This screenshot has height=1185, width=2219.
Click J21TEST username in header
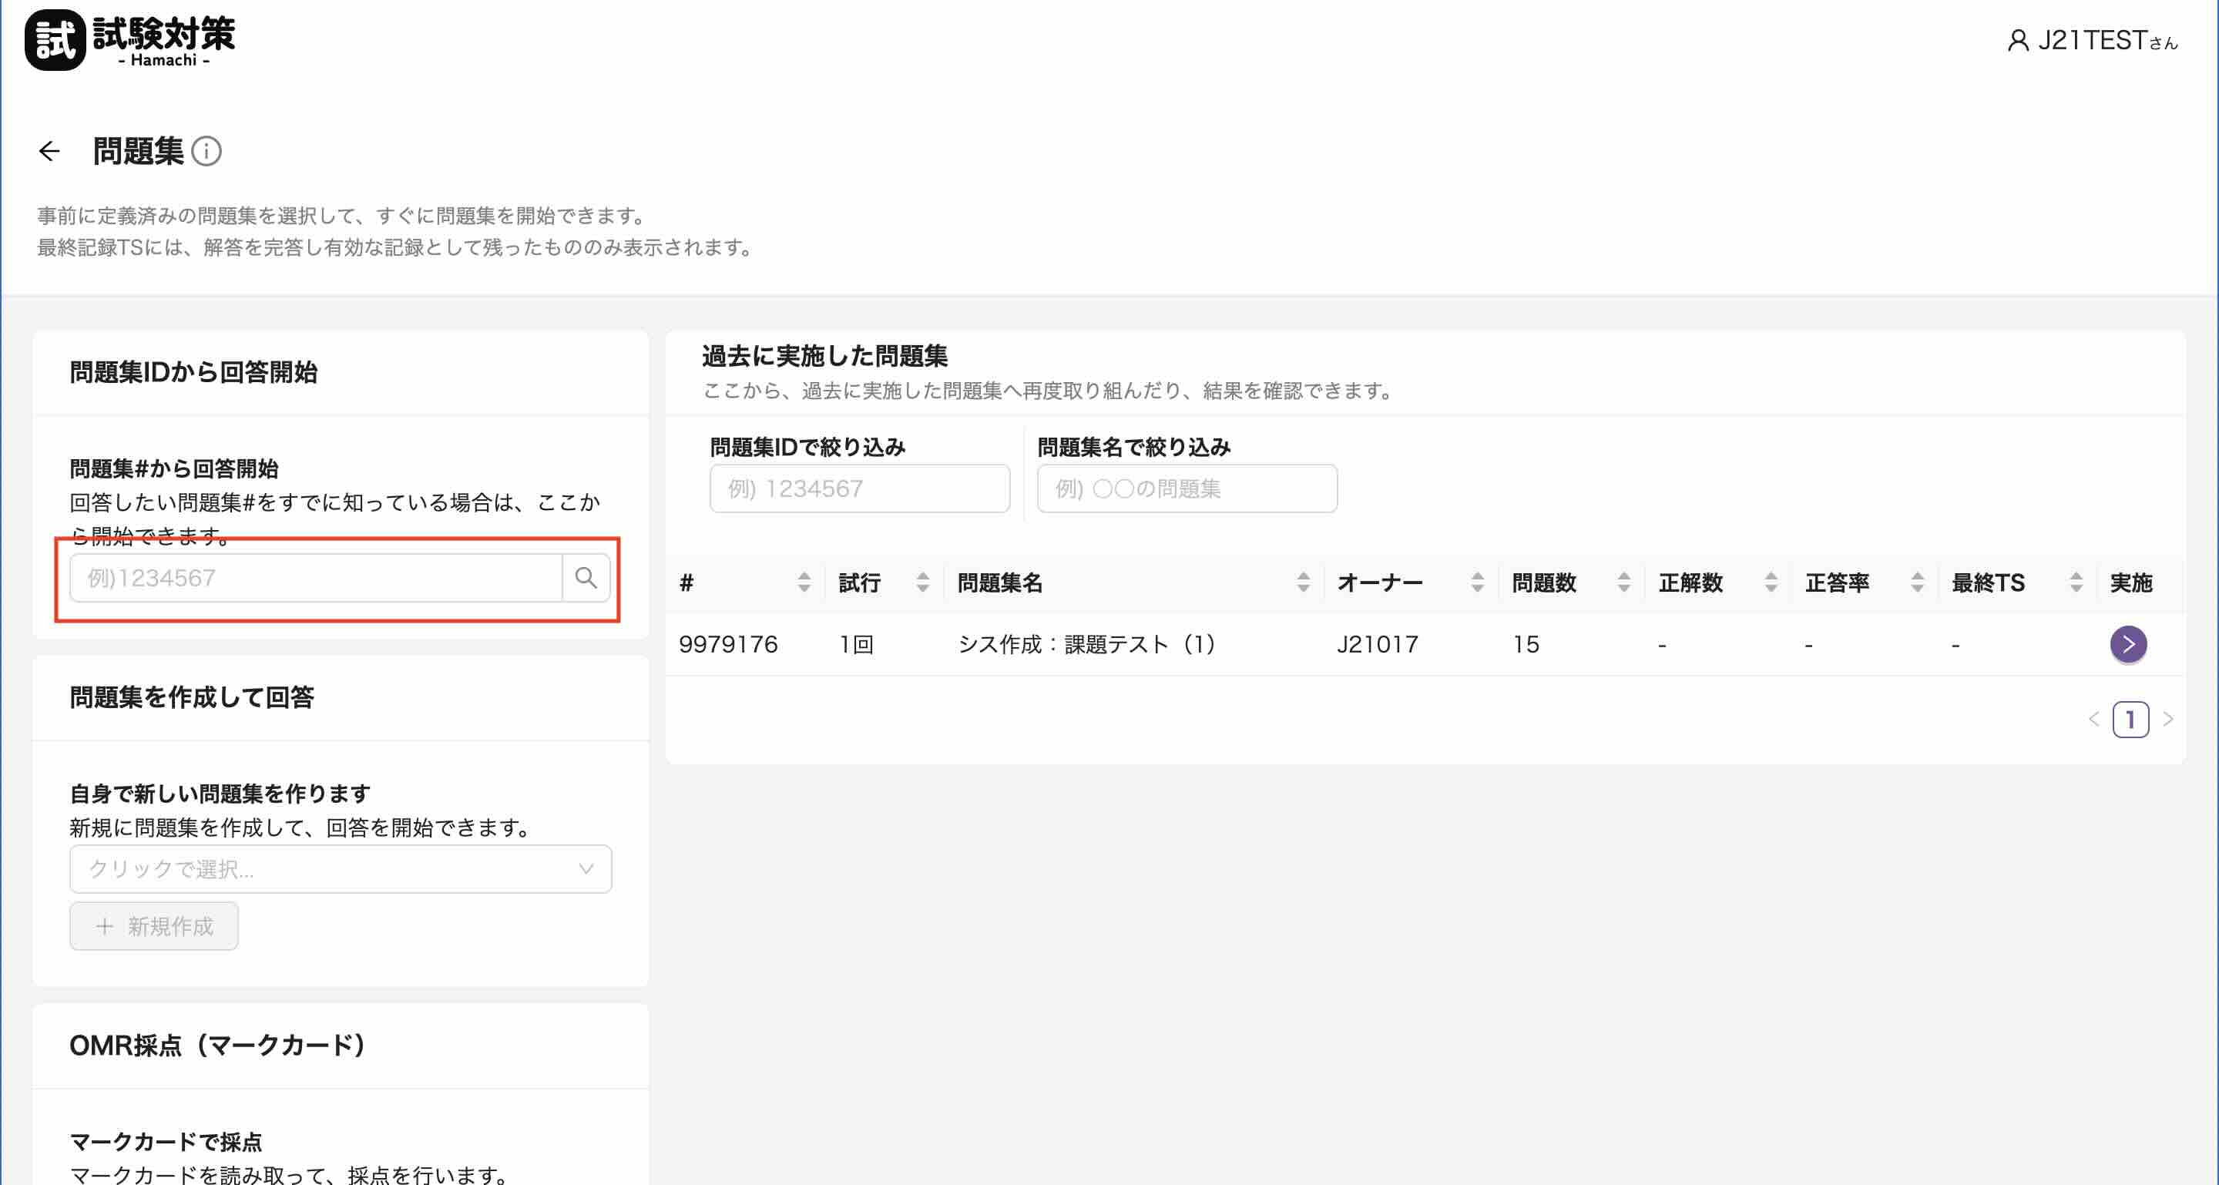tap(2093, 41)
